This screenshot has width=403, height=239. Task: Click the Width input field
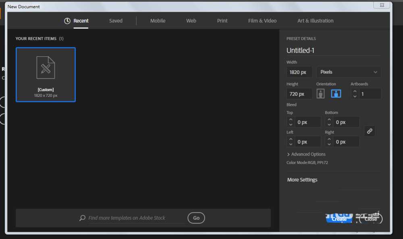click(x=299, y=72)
